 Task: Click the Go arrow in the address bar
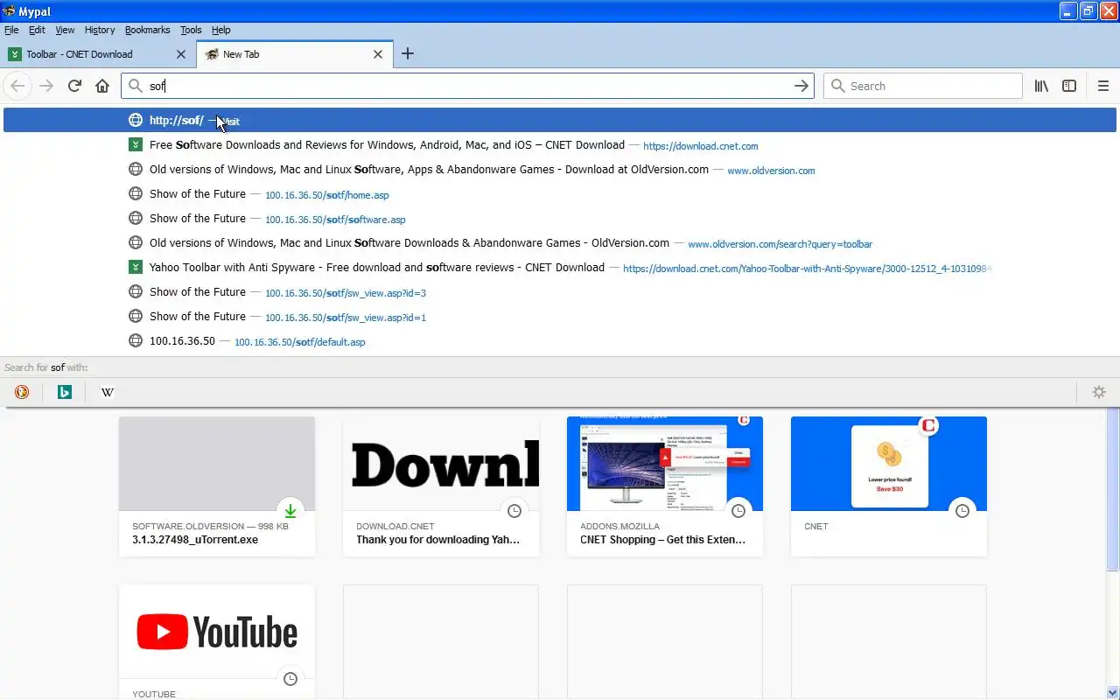click(x=801, y=86)
